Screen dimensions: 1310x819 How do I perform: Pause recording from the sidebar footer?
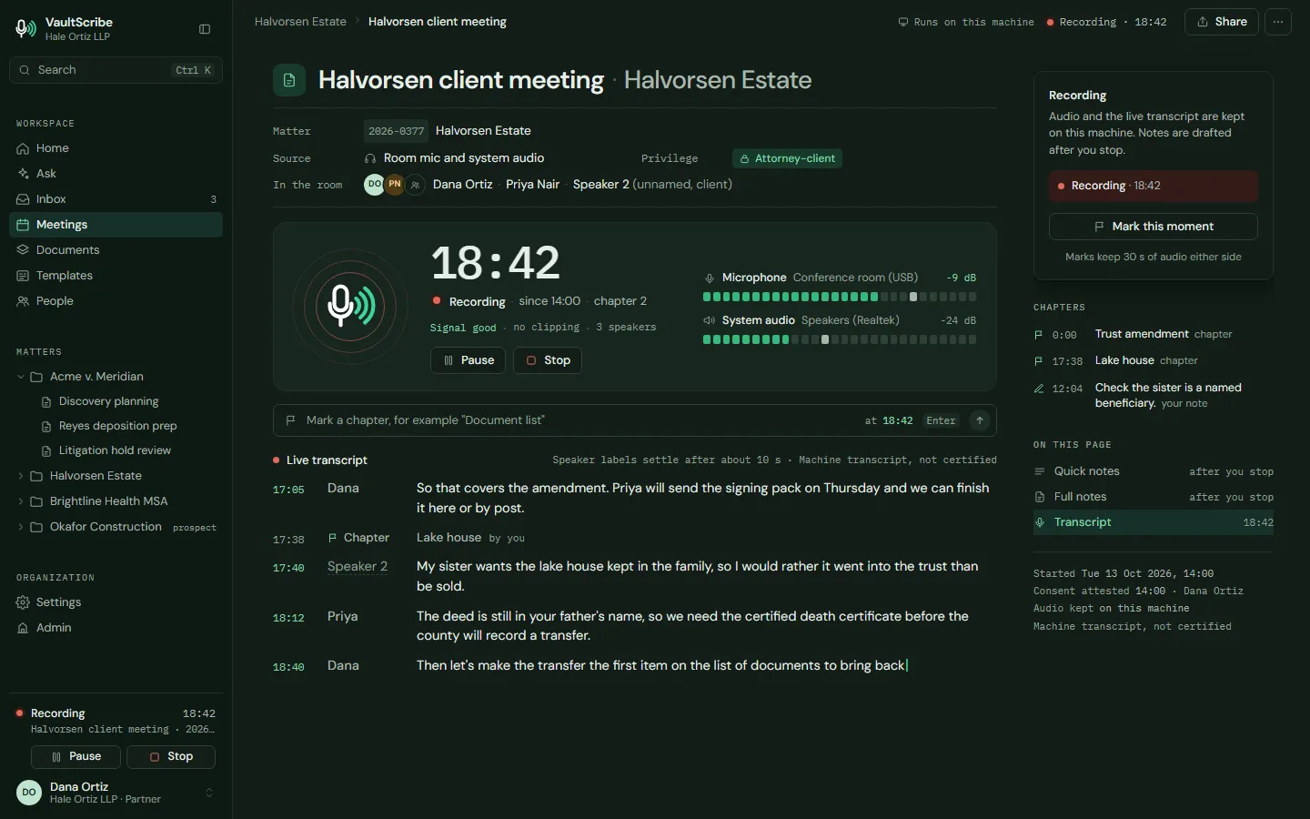pyautogui.click(x=77, y=756)
